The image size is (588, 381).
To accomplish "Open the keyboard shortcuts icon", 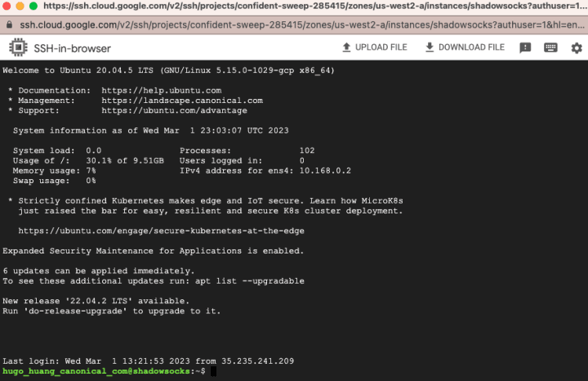I will pyautogui.click(x=550, y=47).
